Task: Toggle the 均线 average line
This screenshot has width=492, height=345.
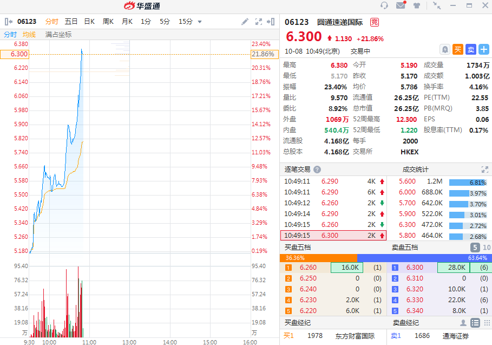Action: pos(29,35)
